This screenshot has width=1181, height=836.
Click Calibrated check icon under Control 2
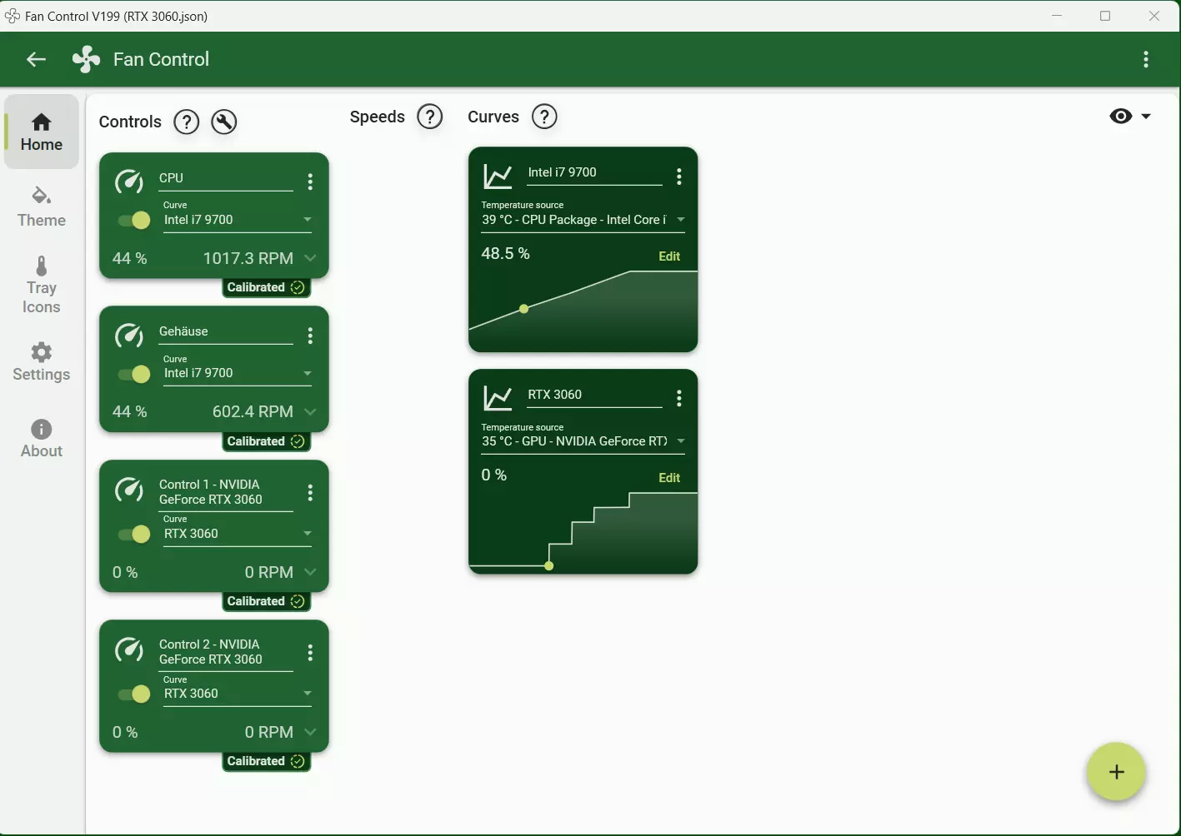(x=298, y=761)
